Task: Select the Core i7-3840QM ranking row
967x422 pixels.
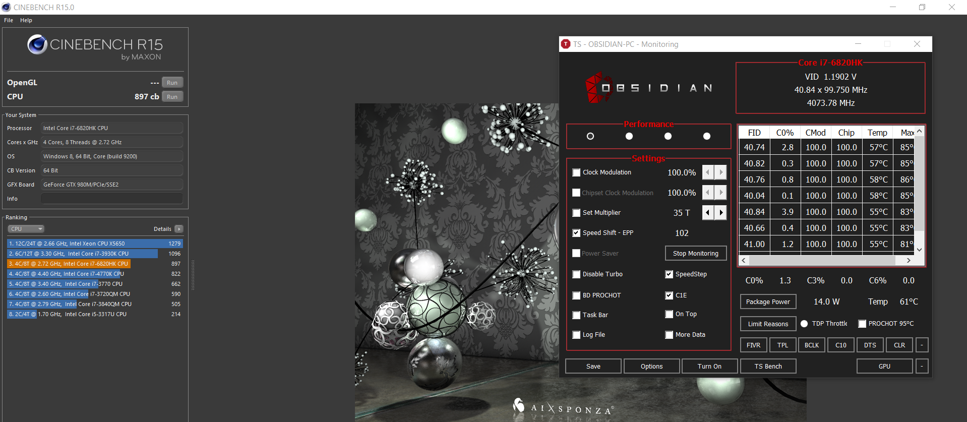Action: point(95,304)
